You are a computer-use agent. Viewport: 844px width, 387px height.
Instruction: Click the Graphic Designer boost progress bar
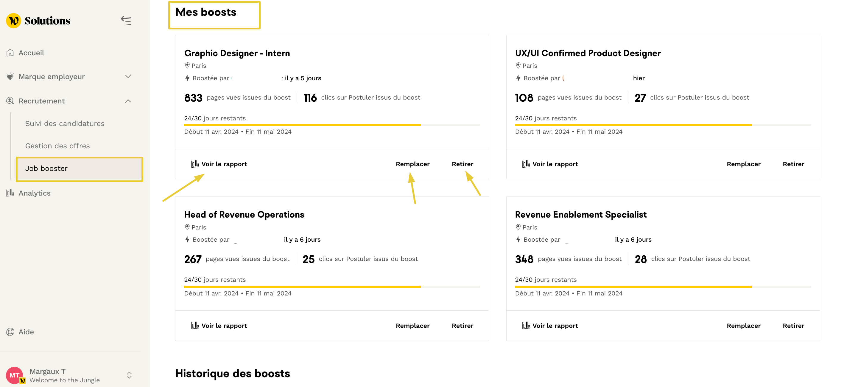(331, 125)
